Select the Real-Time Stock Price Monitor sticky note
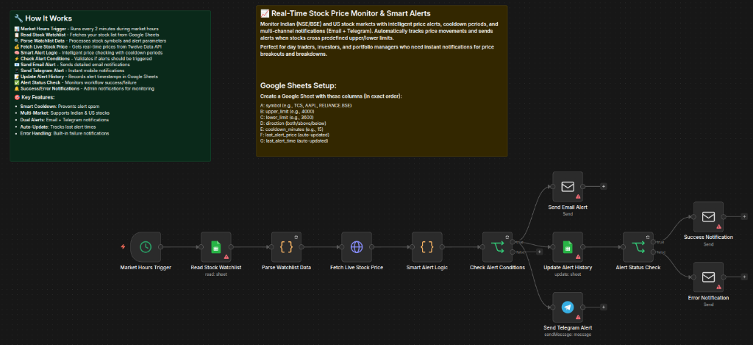 [382, 81]
